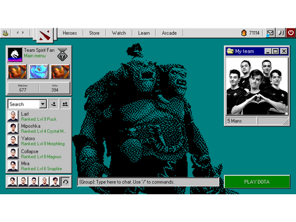Click the red Dota 2 logo home button
Viewport: 296px width, 222px height.
pyautogui.click(x=45, y=35)
